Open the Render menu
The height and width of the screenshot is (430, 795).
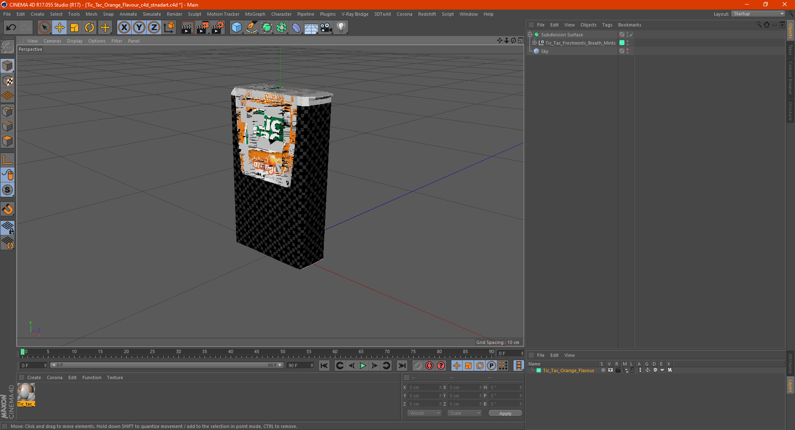[174, 14]
